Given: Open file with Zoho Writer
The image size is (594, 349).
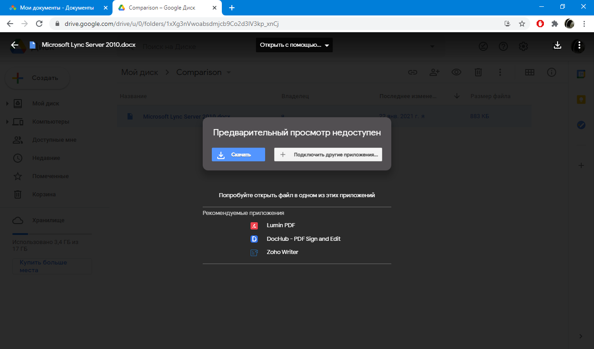Looking at the screenshot, I should click(x=282, y=252).
